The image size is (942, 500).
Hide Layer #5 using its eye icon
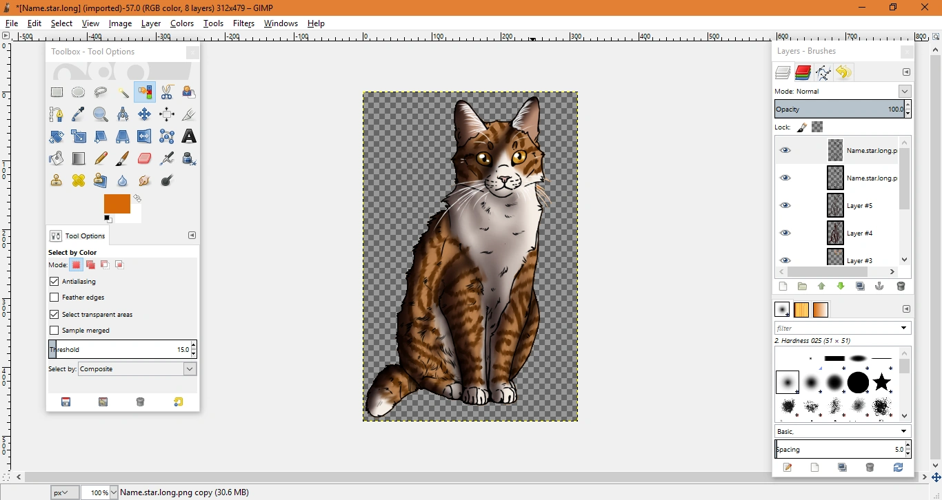coord(785,206)
